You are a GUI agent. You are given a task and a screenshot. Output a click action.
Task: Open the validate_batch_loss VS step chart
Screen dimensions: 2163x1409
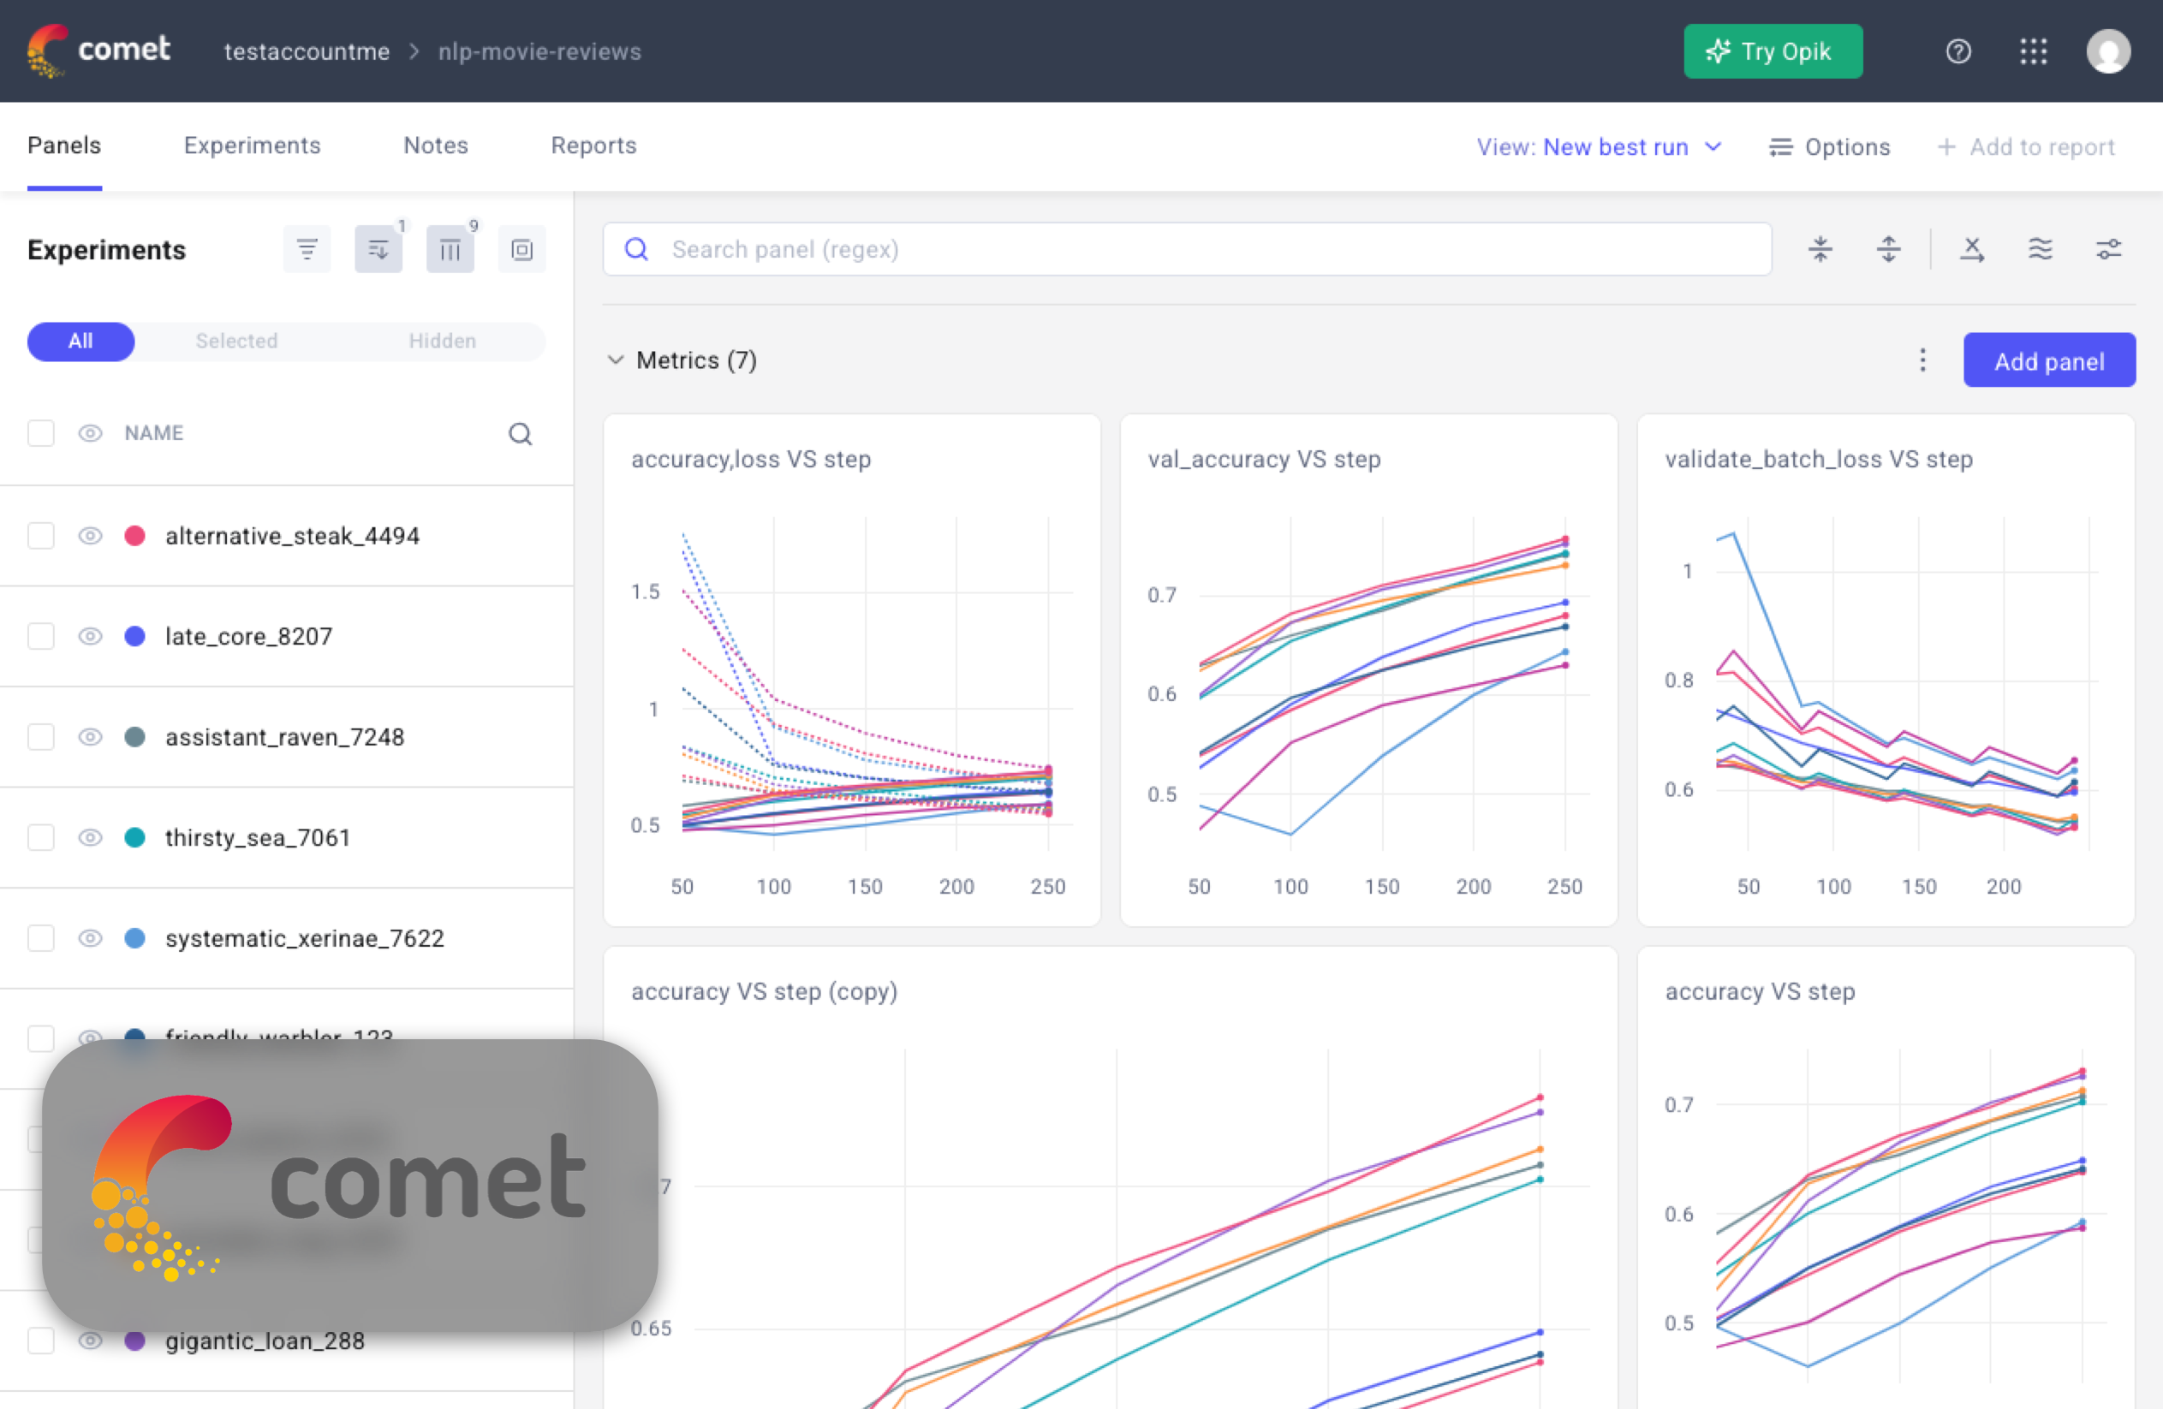tap(1886, 670)
